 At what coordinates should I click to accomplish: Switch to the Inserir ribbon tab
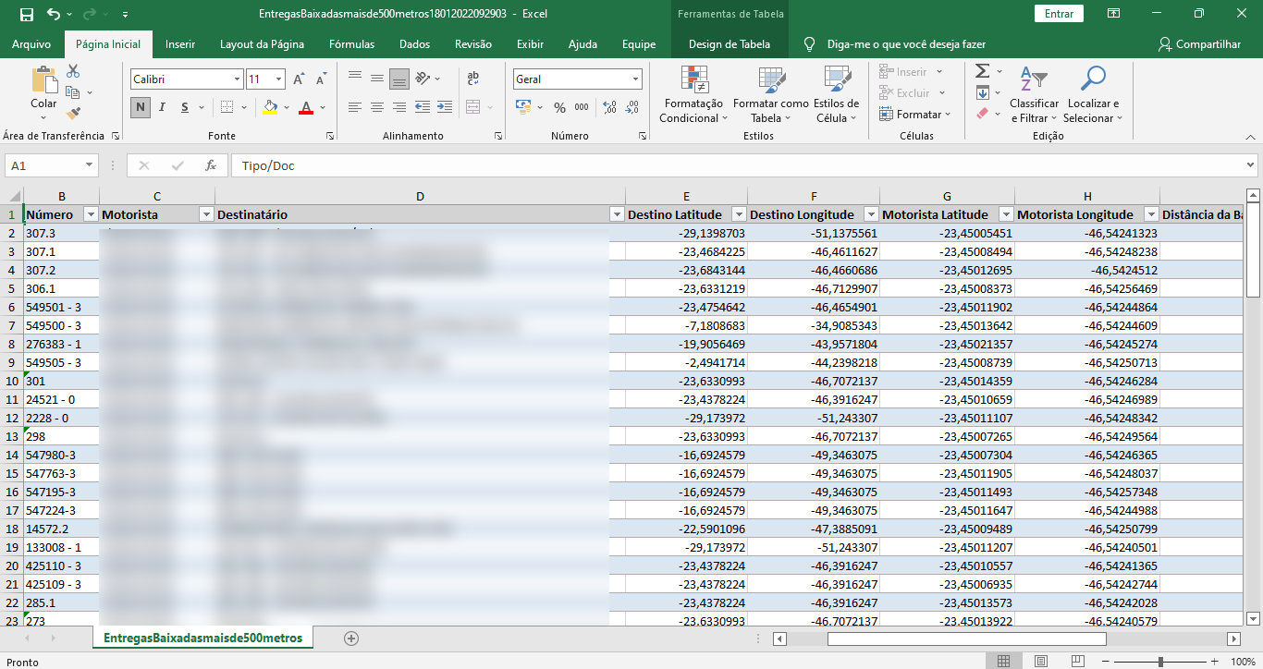(x=180, y=44)
